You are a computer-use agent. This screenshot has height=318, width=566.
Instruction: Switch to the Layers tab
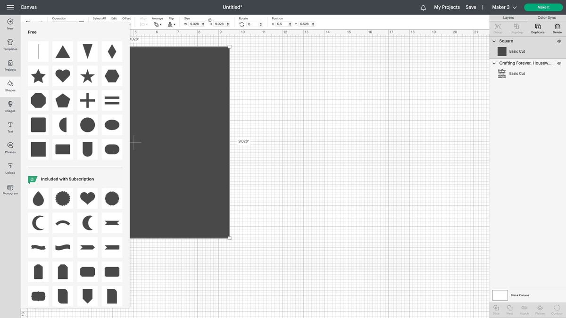[508, 17]
